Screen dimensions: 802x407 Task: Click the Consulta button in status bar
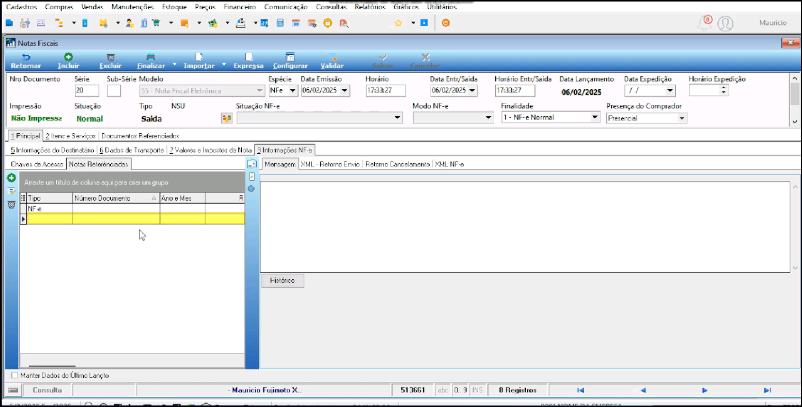pos(47,390)
